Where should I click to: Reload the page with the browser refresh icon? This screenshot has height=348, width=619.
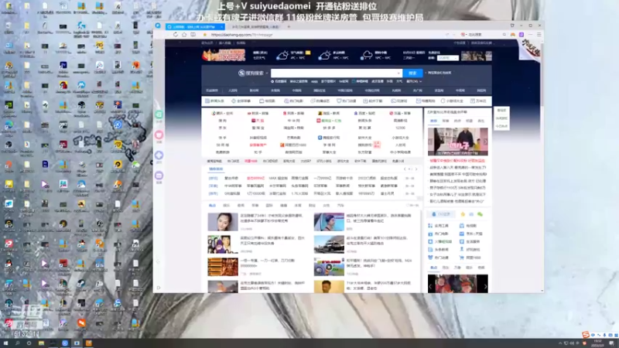pyautogui.click(x=176, y=35)
